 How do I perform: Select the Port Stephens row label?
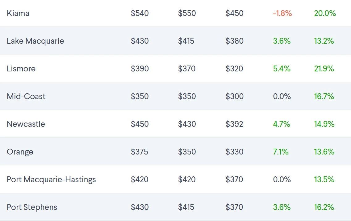tap(32, 207)
